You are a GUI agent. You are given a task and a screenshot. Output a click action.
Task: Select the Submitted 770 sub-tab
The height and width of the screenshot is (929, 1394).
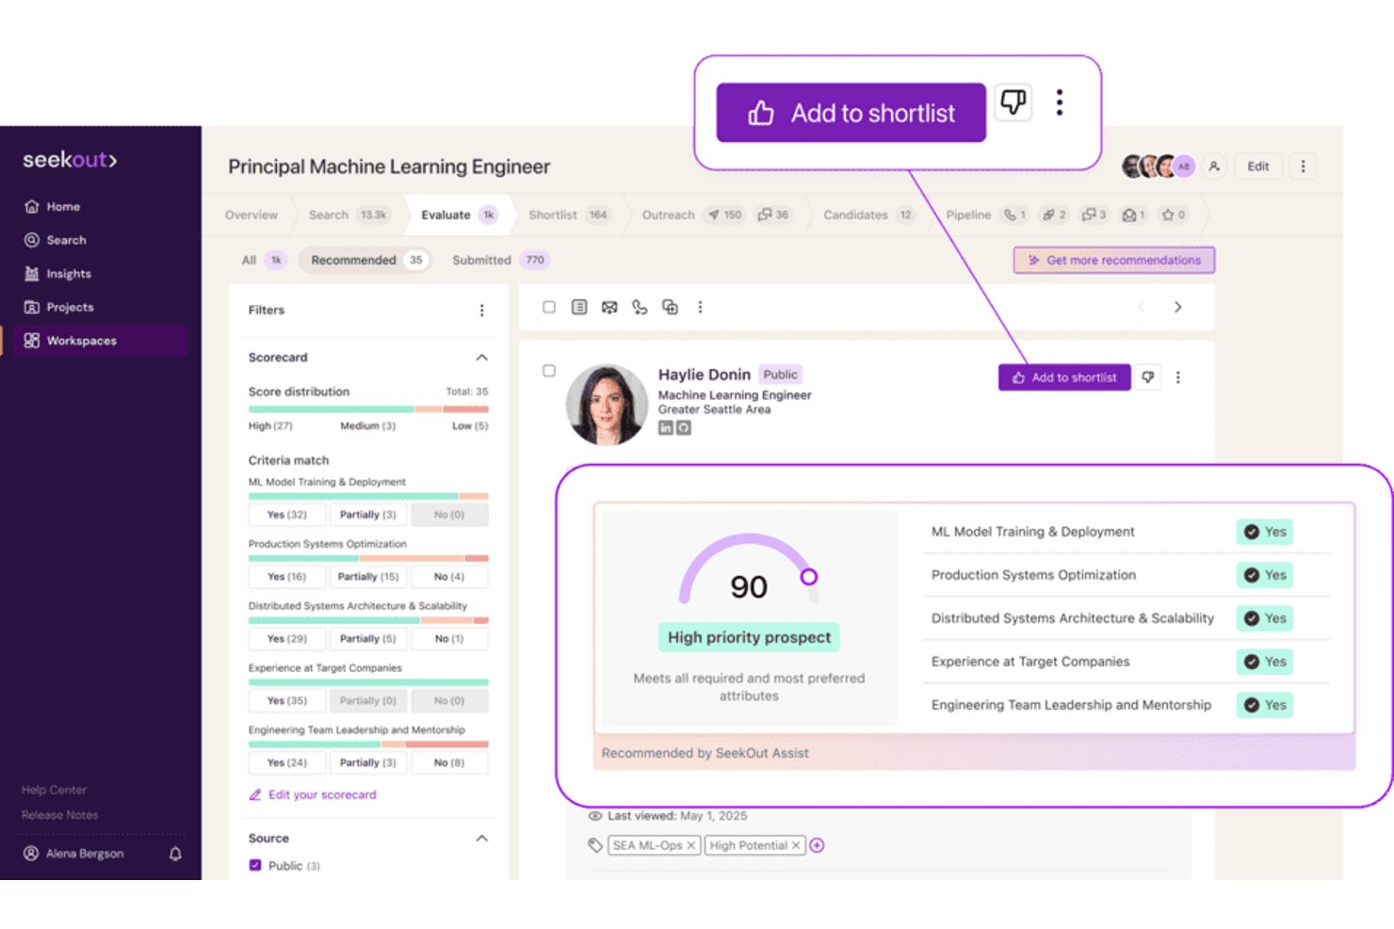499,260
